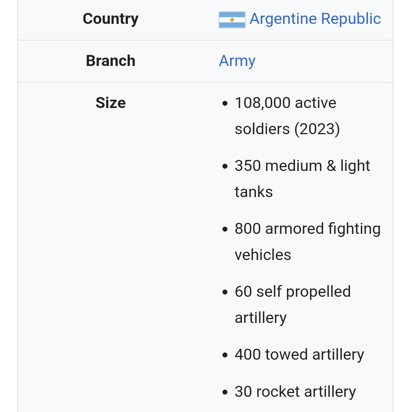Click the 350 medium & light entry
This screenshot has width=410, height=412.
302,166
